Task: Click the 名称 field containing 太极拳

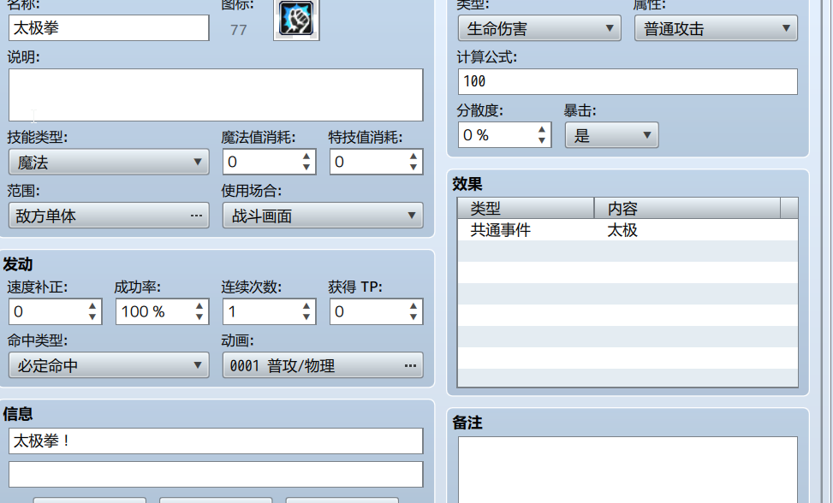Action: point(109,27)
